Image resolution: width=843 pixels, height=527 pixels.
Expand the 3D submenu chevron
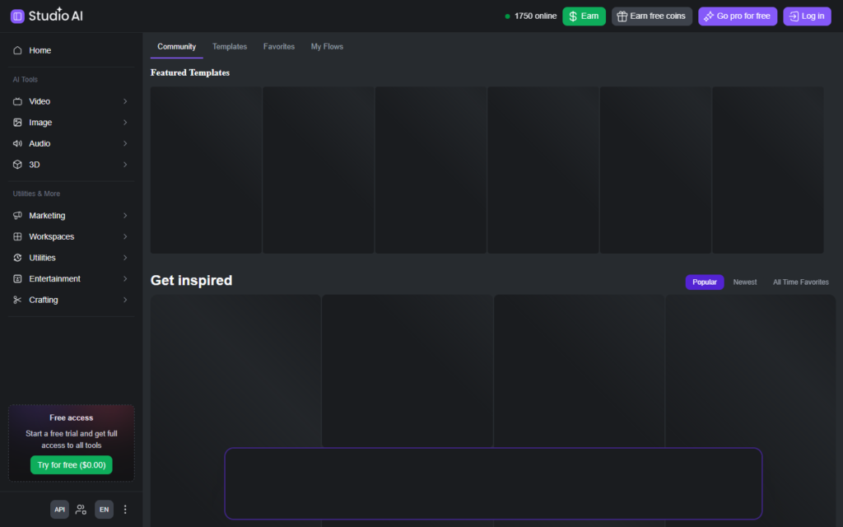125,165
